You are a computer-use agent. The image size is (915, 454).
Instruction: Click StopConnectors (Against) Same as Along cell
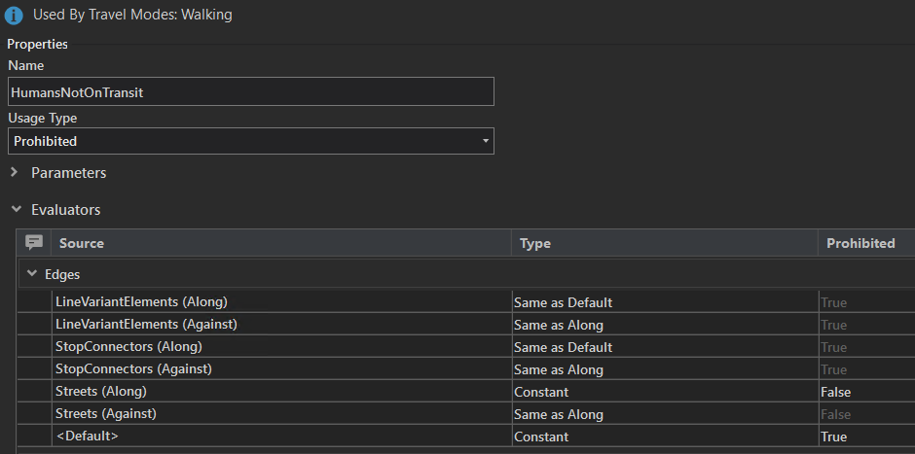[x=559, y=369]
